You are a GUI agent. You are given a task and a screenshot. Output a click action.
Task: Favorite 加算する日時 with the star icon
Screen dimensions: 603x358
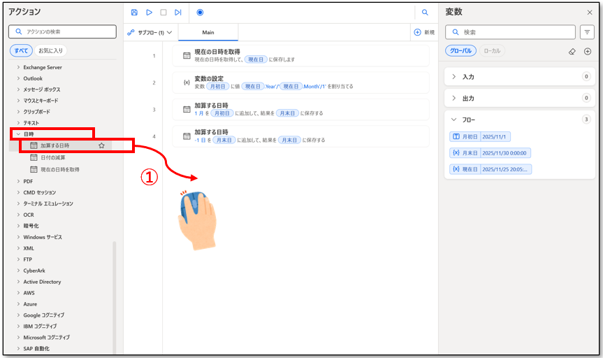pos(102,145)
